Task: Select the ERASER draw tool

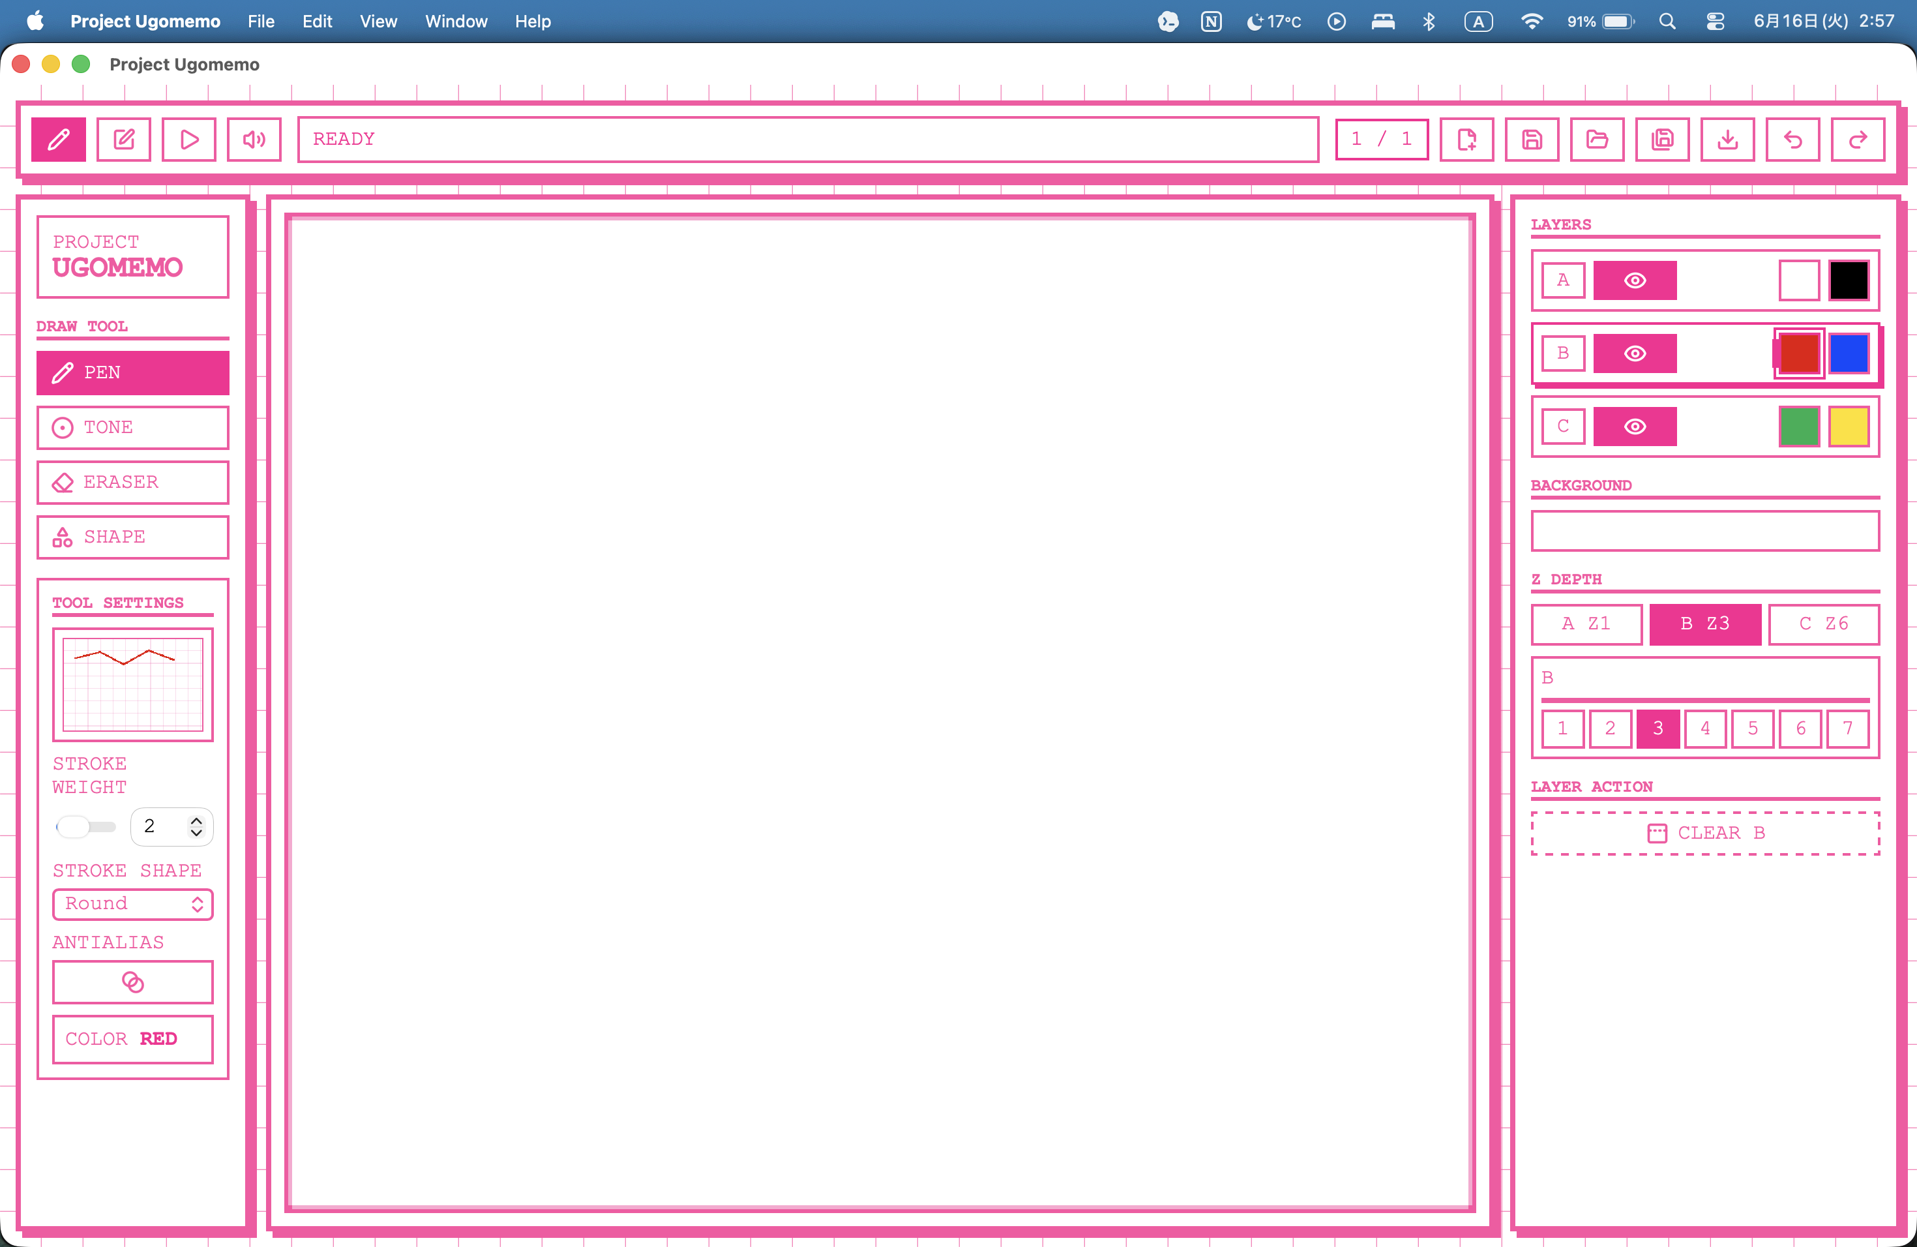Action: pos(133,483)
